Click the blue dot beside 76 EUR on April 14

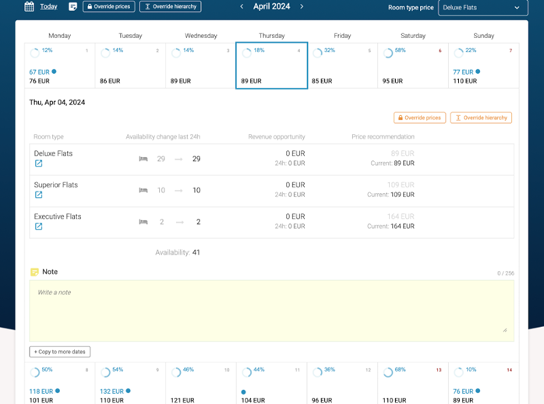tap(478, 391)
